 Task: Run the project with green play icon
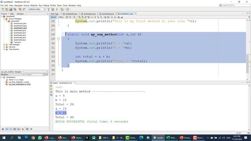click(57, 9)
